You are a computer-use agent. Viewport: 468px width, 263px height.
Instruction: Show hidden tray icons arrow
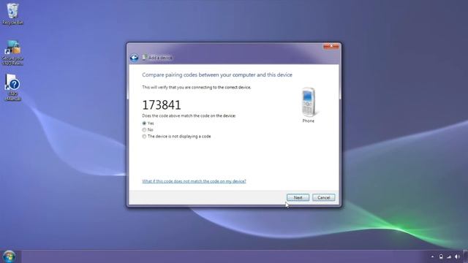click(x=432, y=256)
